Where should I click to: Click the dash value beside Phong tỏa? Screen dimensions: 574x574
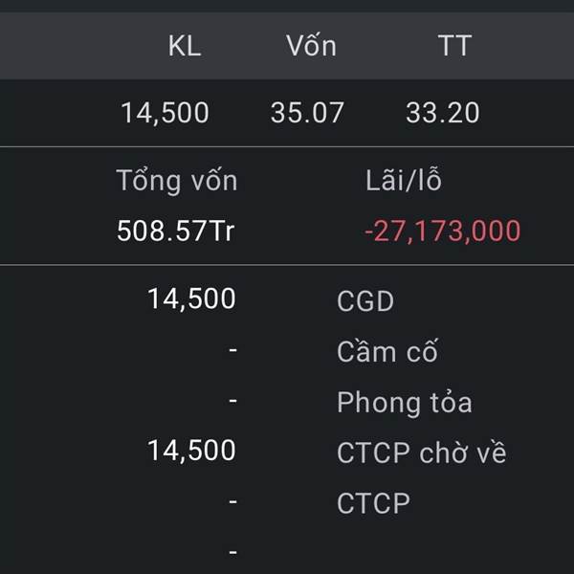(x=232, y=402)
